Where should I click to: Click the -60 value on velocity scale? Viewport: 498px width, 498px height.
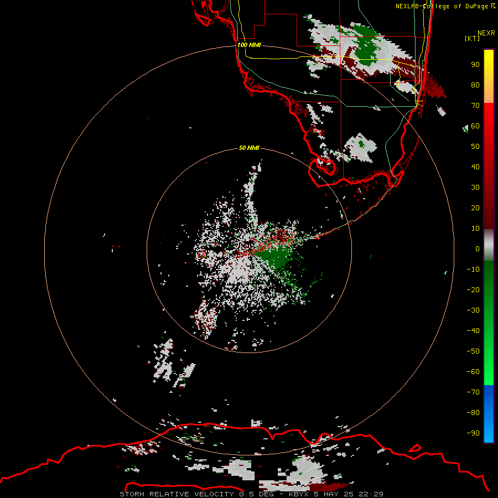click(x=473, y=372)
